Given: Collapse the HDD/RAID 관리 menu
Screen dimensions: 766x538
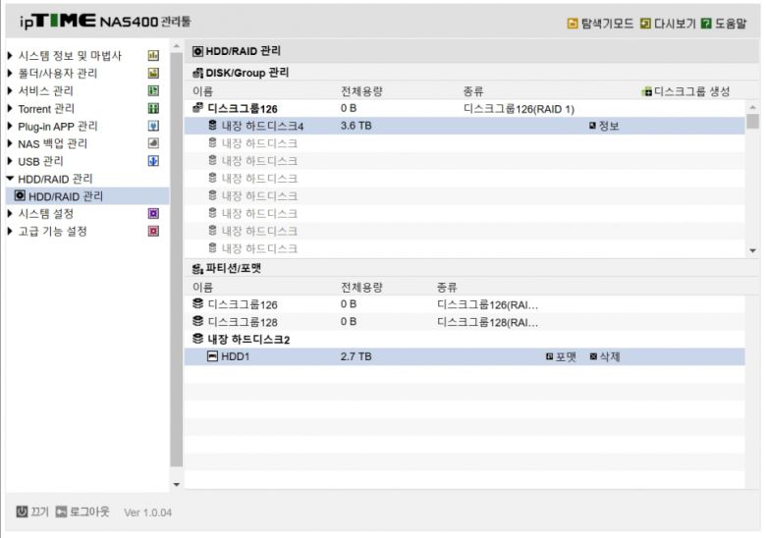Looking at the screenshot, I should [x=9, y=179].
